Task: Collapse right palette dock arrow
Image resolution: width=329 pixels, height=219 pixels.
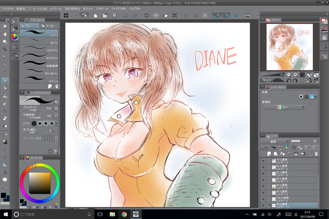Action: pyautogui.click(x=327, y=14)
